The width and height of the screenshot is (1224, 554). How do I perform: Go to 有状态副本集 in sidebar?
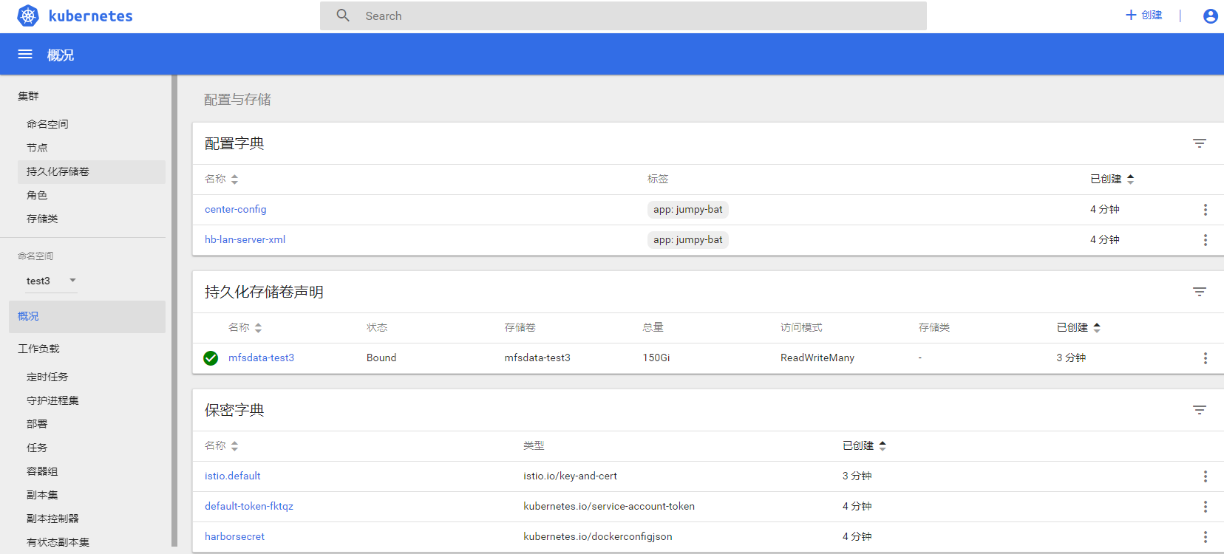coord(58,542)
